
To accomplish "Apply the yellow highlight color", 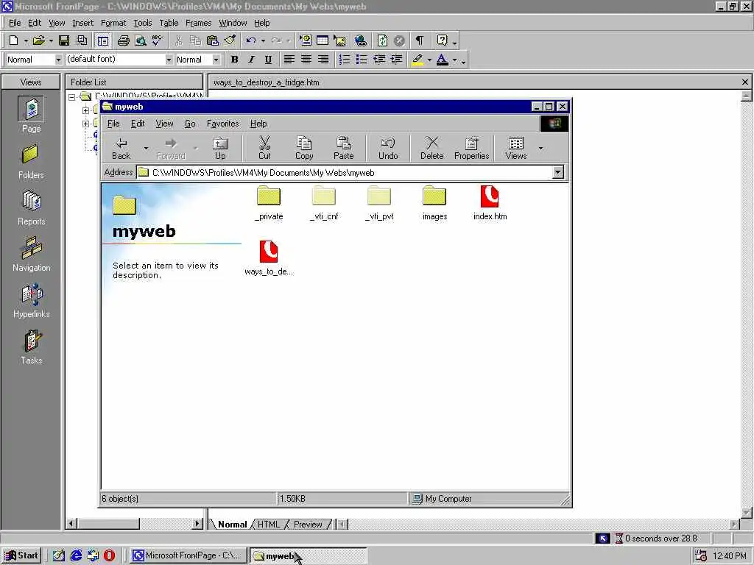I will 417,60.
